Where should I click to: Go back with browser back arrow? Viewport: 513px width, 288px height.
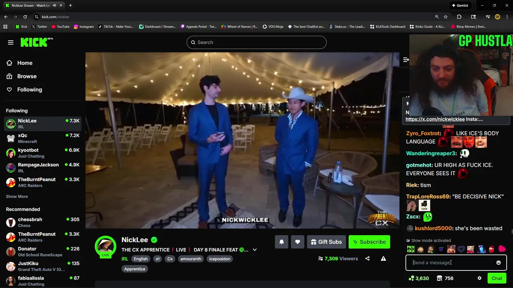tap(6, 17)
